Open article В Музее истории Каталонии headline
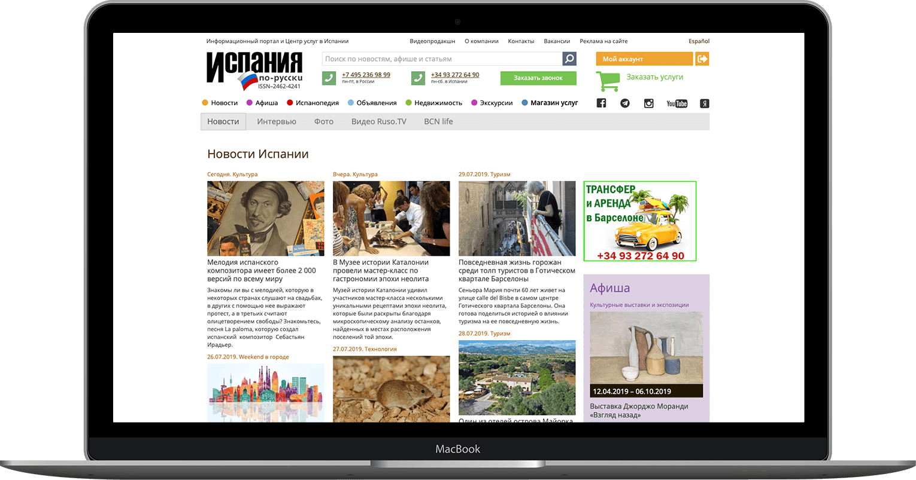The image size is (916, 480). click(381, 271)
